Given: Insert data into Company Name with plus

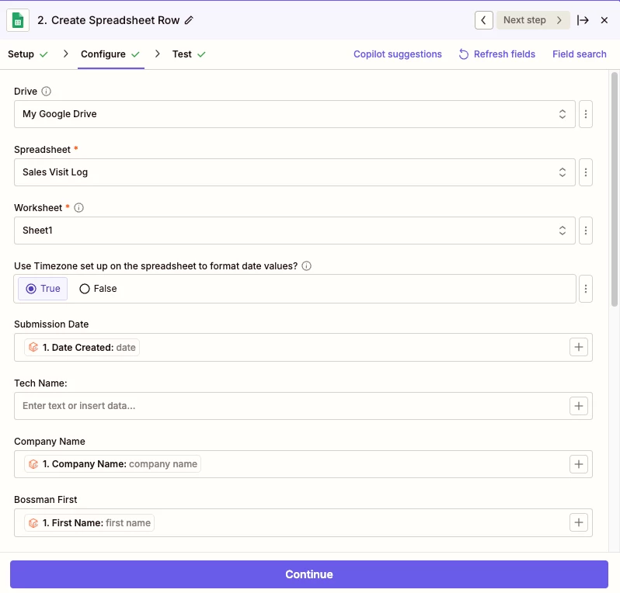Looking at the screenshot, I should [579, 464].
